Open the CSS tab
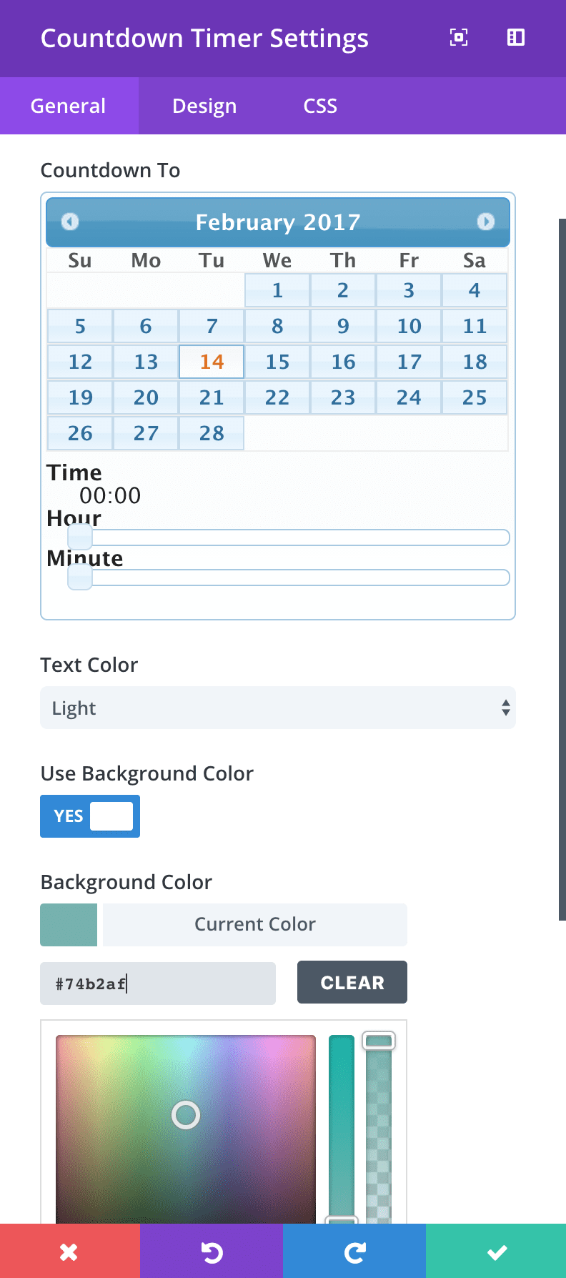This screenshot has height=1278, width=566. point(319,106)
